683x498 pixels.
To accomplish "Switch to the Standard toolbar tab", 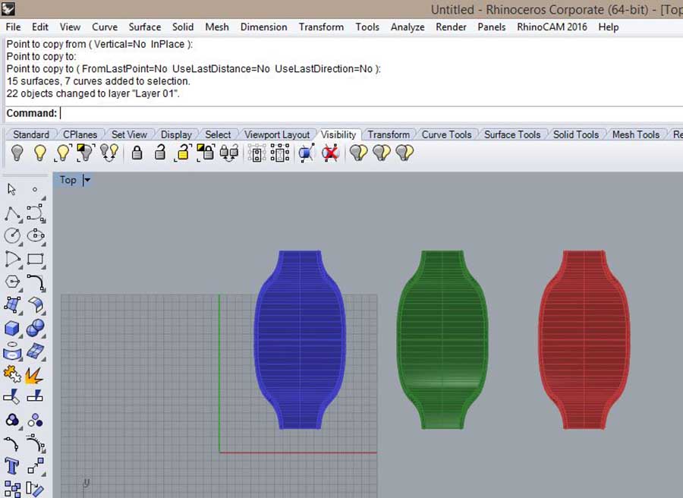I will [30, 134].
